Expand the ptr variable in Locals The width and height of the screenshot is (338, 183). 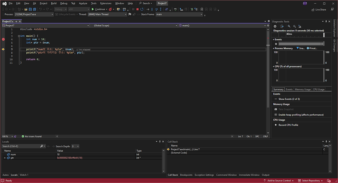coord(5,158)
